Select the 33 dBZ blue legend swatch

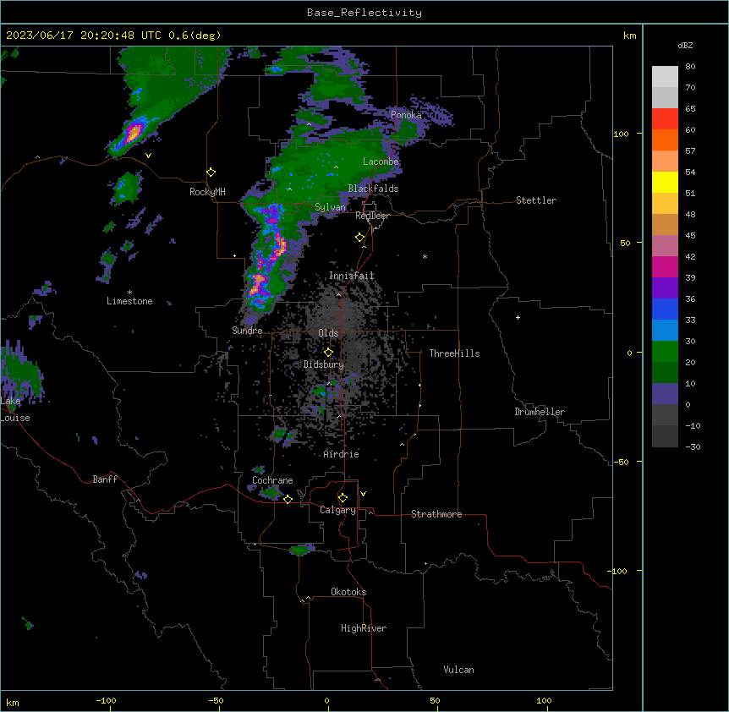[x=665, y=331]
